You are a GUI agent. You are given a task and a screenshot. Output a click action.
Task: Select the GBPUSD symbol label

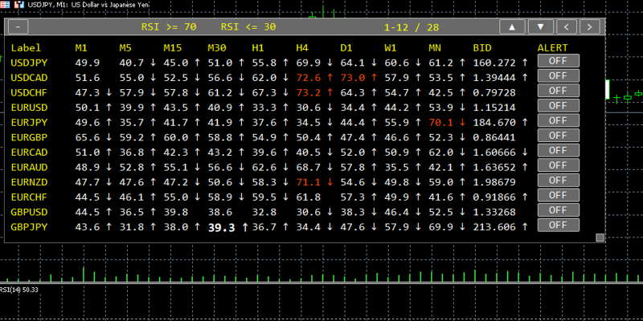(x=29, y=212)
